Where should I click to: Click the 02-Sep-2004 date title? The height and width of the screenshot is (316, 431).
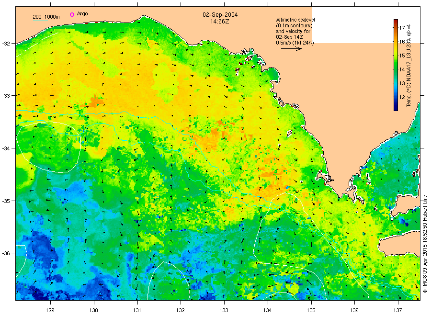click(221, 15)
